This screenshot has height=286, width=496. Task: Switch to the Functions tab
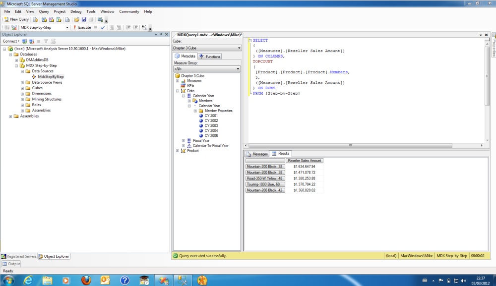coord(210,57)
